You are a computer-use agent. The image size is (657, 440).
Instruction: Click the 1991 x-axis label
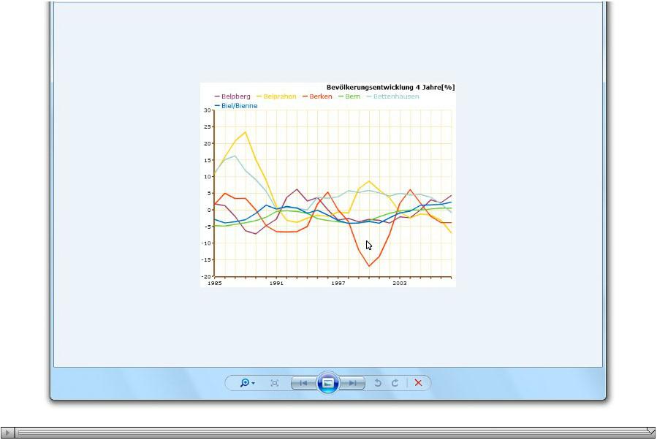pos(276,284)
